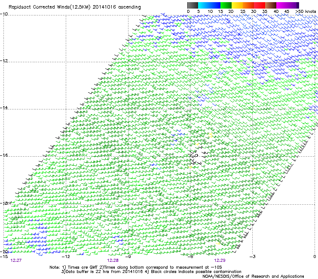
Task: Click the latitude label -12
Action: 4,61
